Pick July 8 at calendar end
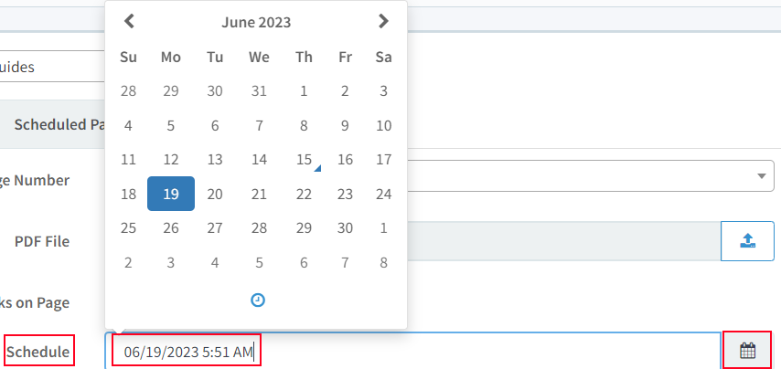The image size is (781, 369). click(383, 262)
